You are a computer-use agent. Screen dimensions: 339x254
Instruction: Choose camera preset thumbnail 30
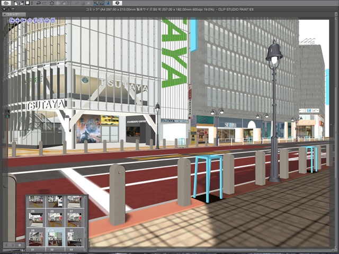(74, 239)
